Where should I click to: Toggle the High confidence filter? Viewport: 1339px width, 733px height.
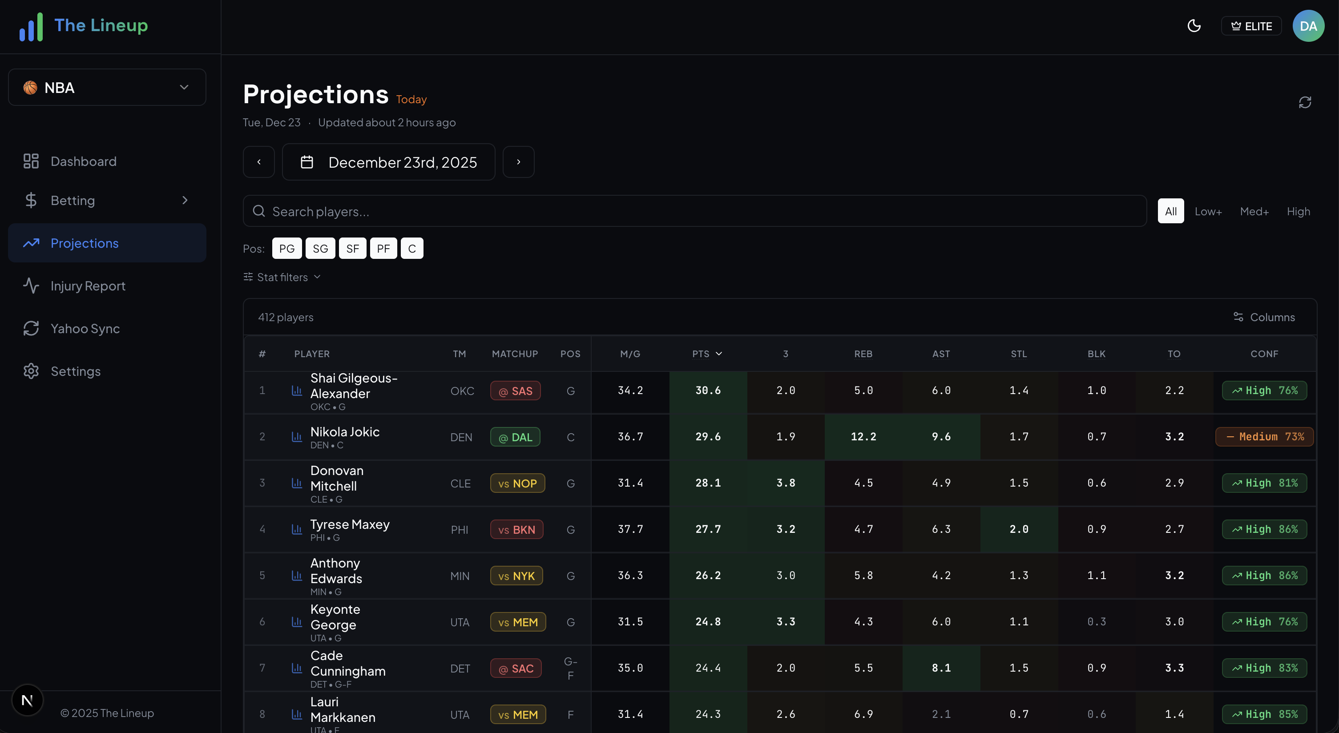(1298, 211)
